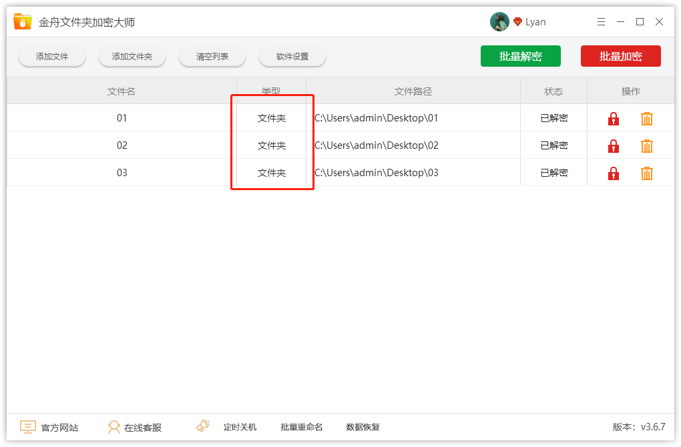The height and width of the screenshot is (447, 681).
Task: Click the lock icon for folder 02
Action: (x=614, y=146)
